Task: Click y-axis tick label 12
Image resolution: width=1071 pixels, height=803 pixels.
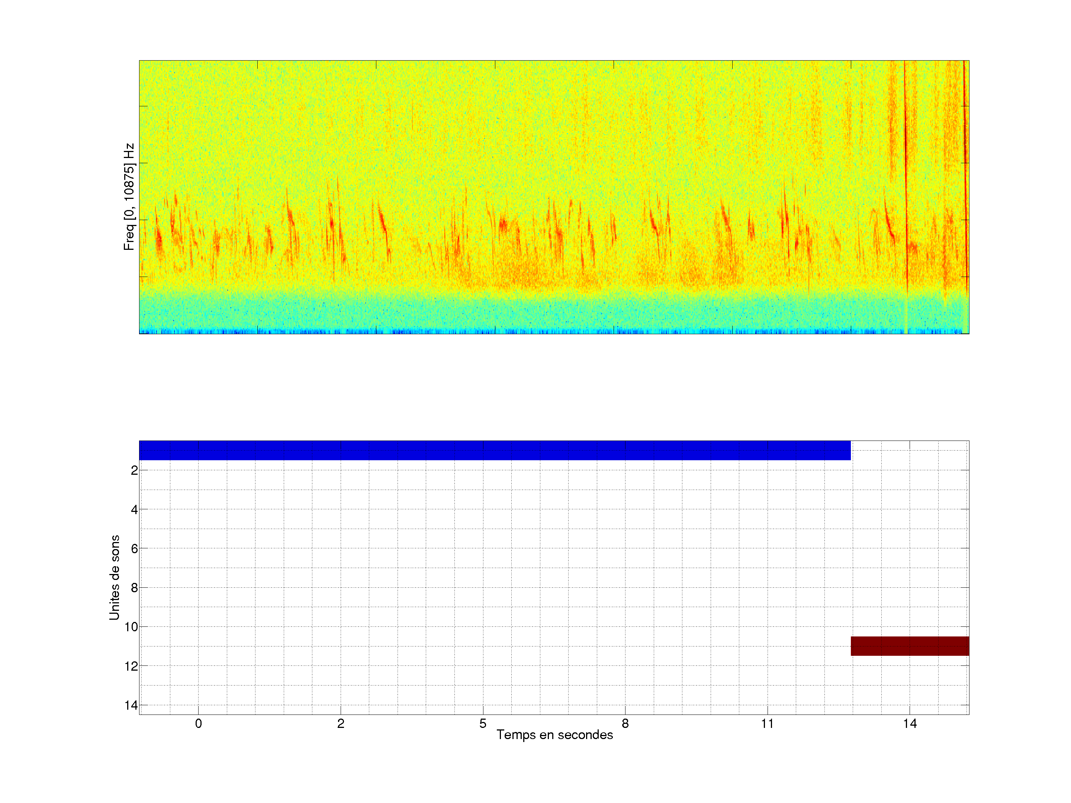Action: tap(131, 667)
